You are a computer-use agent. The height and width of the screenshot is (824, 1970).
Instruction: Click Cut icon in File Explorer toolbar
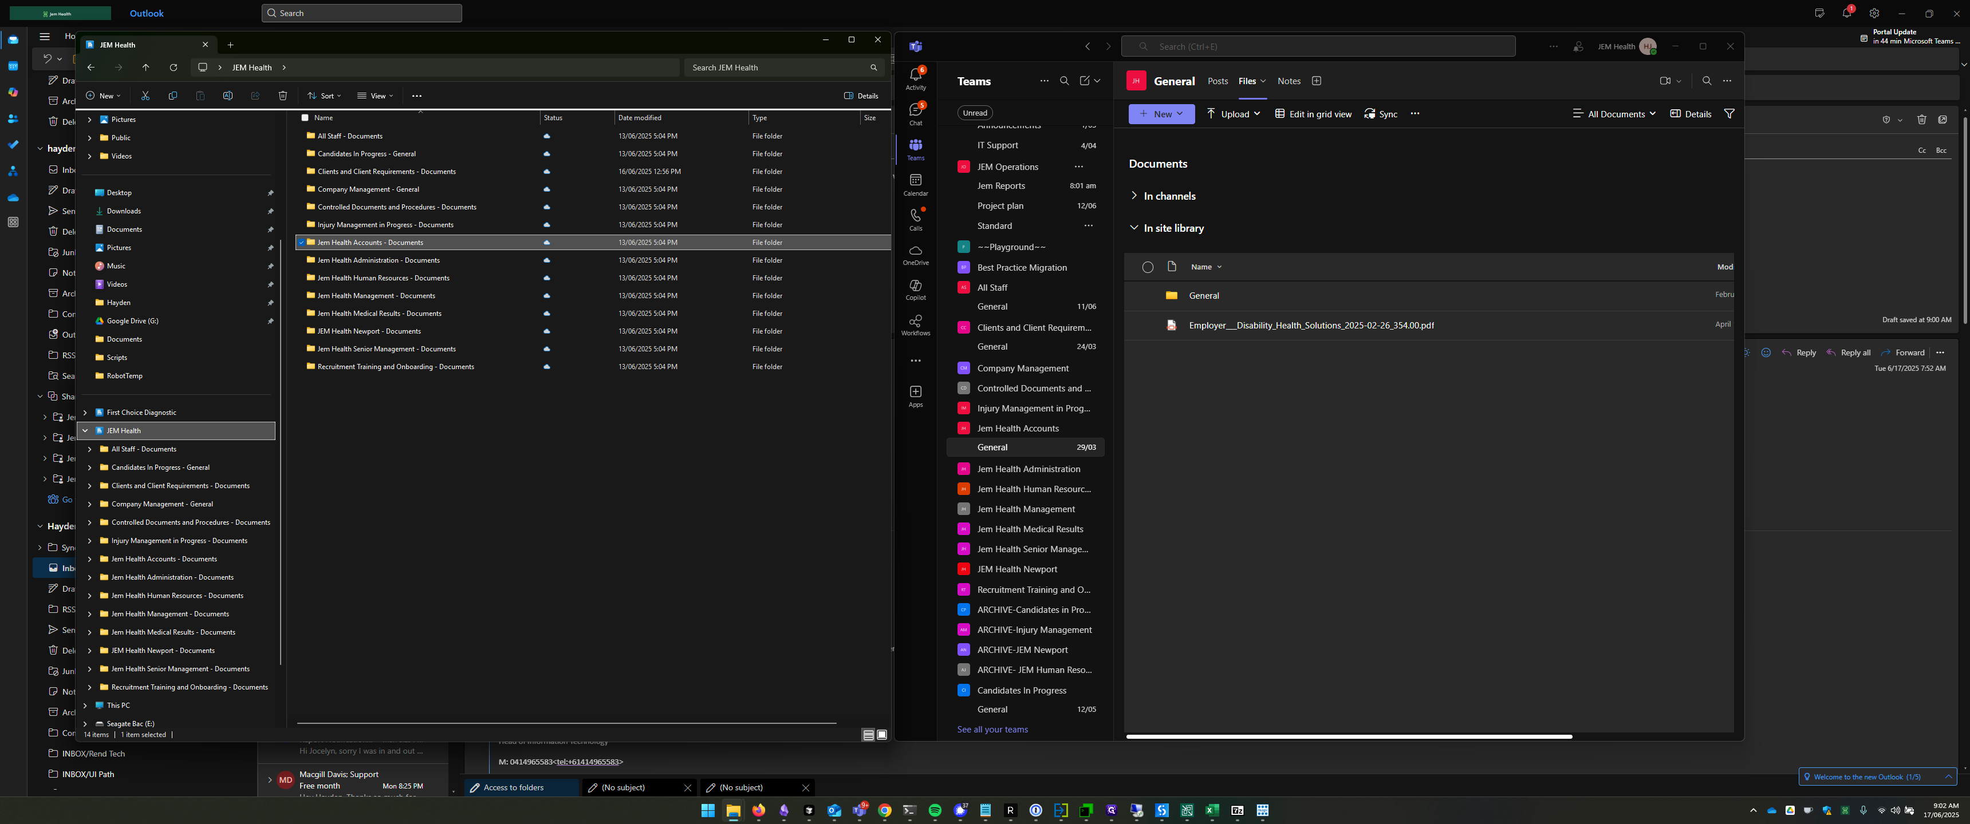145,96
